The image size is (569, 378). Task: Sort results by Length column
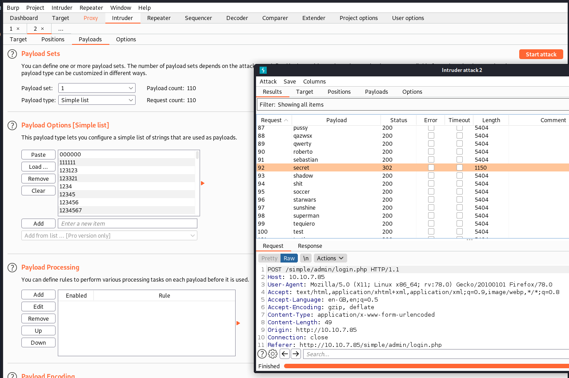(491, 120)
